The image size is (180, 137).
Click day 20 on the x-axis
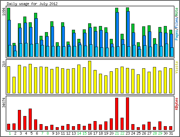[111, 133]
